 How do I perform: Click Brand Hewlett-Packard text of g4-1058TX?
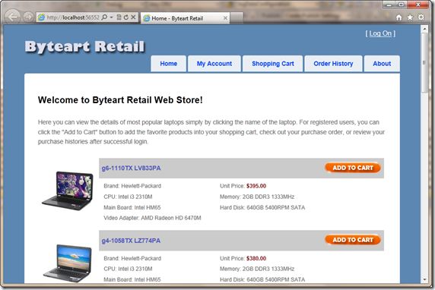pos(132,258)
